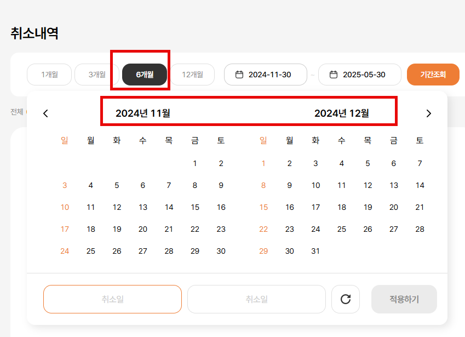Click the reset refresh icon button
This screenshot has width=465, height=337.
[x=346, y=299]
